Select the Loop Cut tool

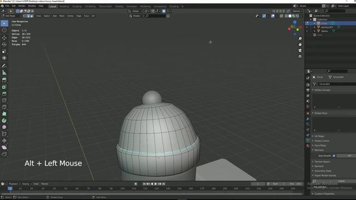click(4, 101)
